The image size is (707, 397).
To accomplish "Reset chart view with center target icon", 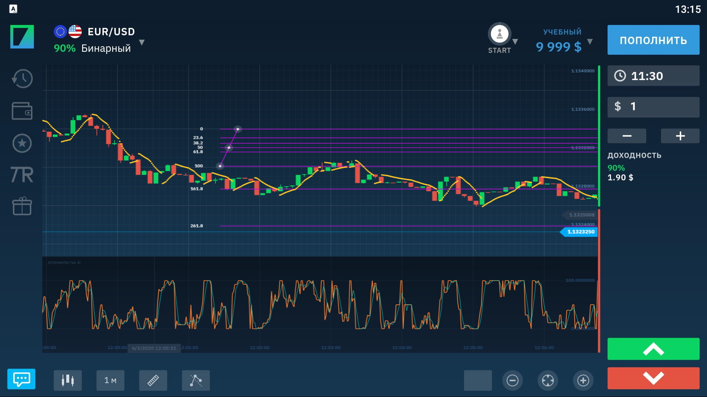I will 548,380.
